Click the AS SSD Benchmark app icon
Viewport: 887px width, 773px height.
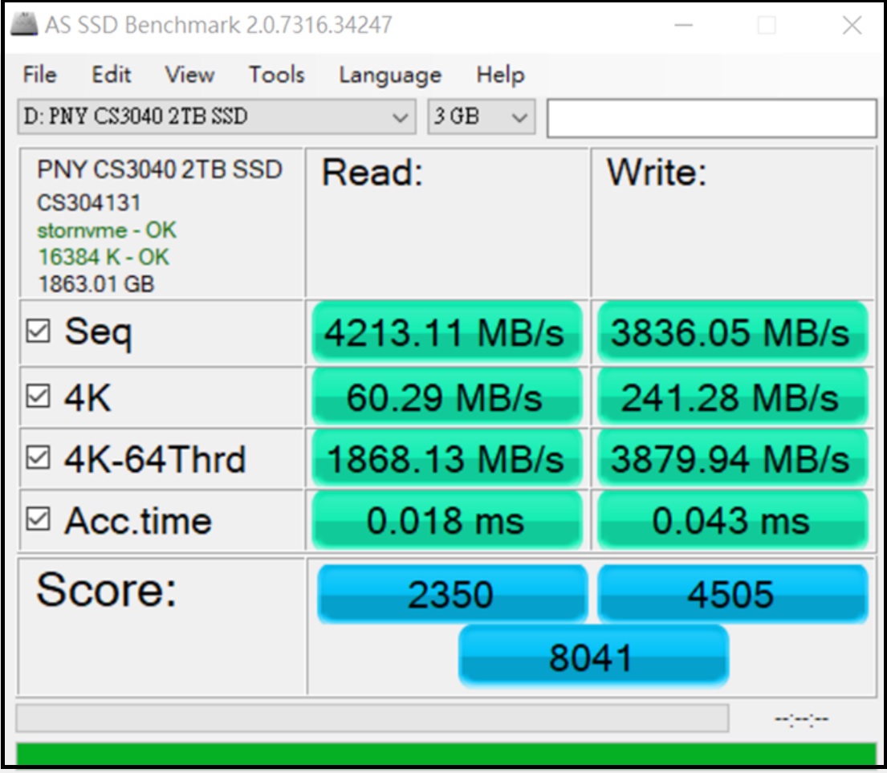24,25
